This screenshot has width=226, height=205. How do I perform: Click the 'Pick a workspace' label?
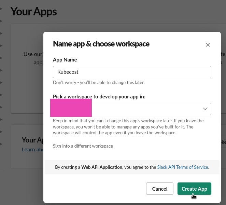pyautogui.click(x=99, y=96)
